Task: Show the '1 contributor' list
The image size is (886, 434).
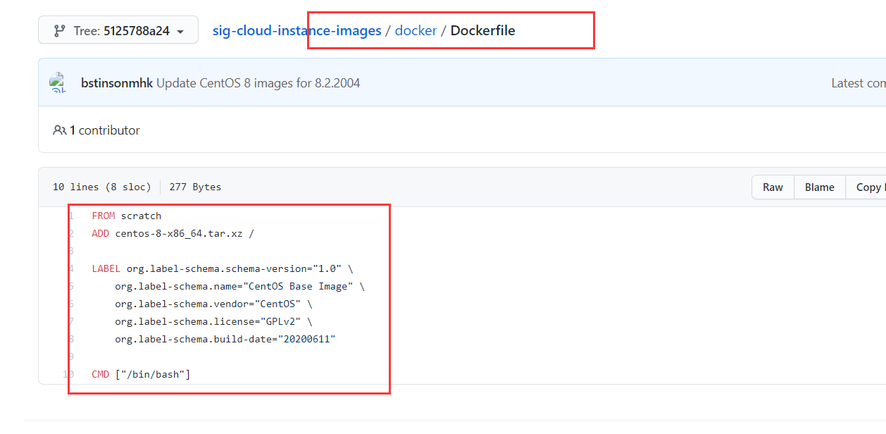Action: 104,130
